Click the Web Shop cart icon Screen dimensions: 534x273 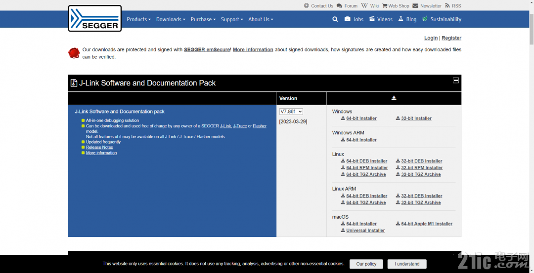tap(385, 6)
